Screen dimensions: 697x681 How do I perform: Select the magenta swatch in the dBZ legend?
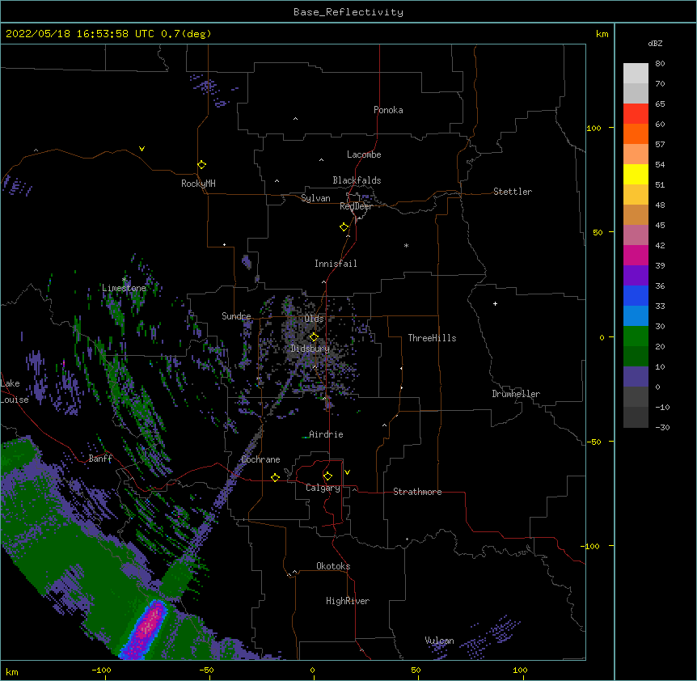coord(636,255)
